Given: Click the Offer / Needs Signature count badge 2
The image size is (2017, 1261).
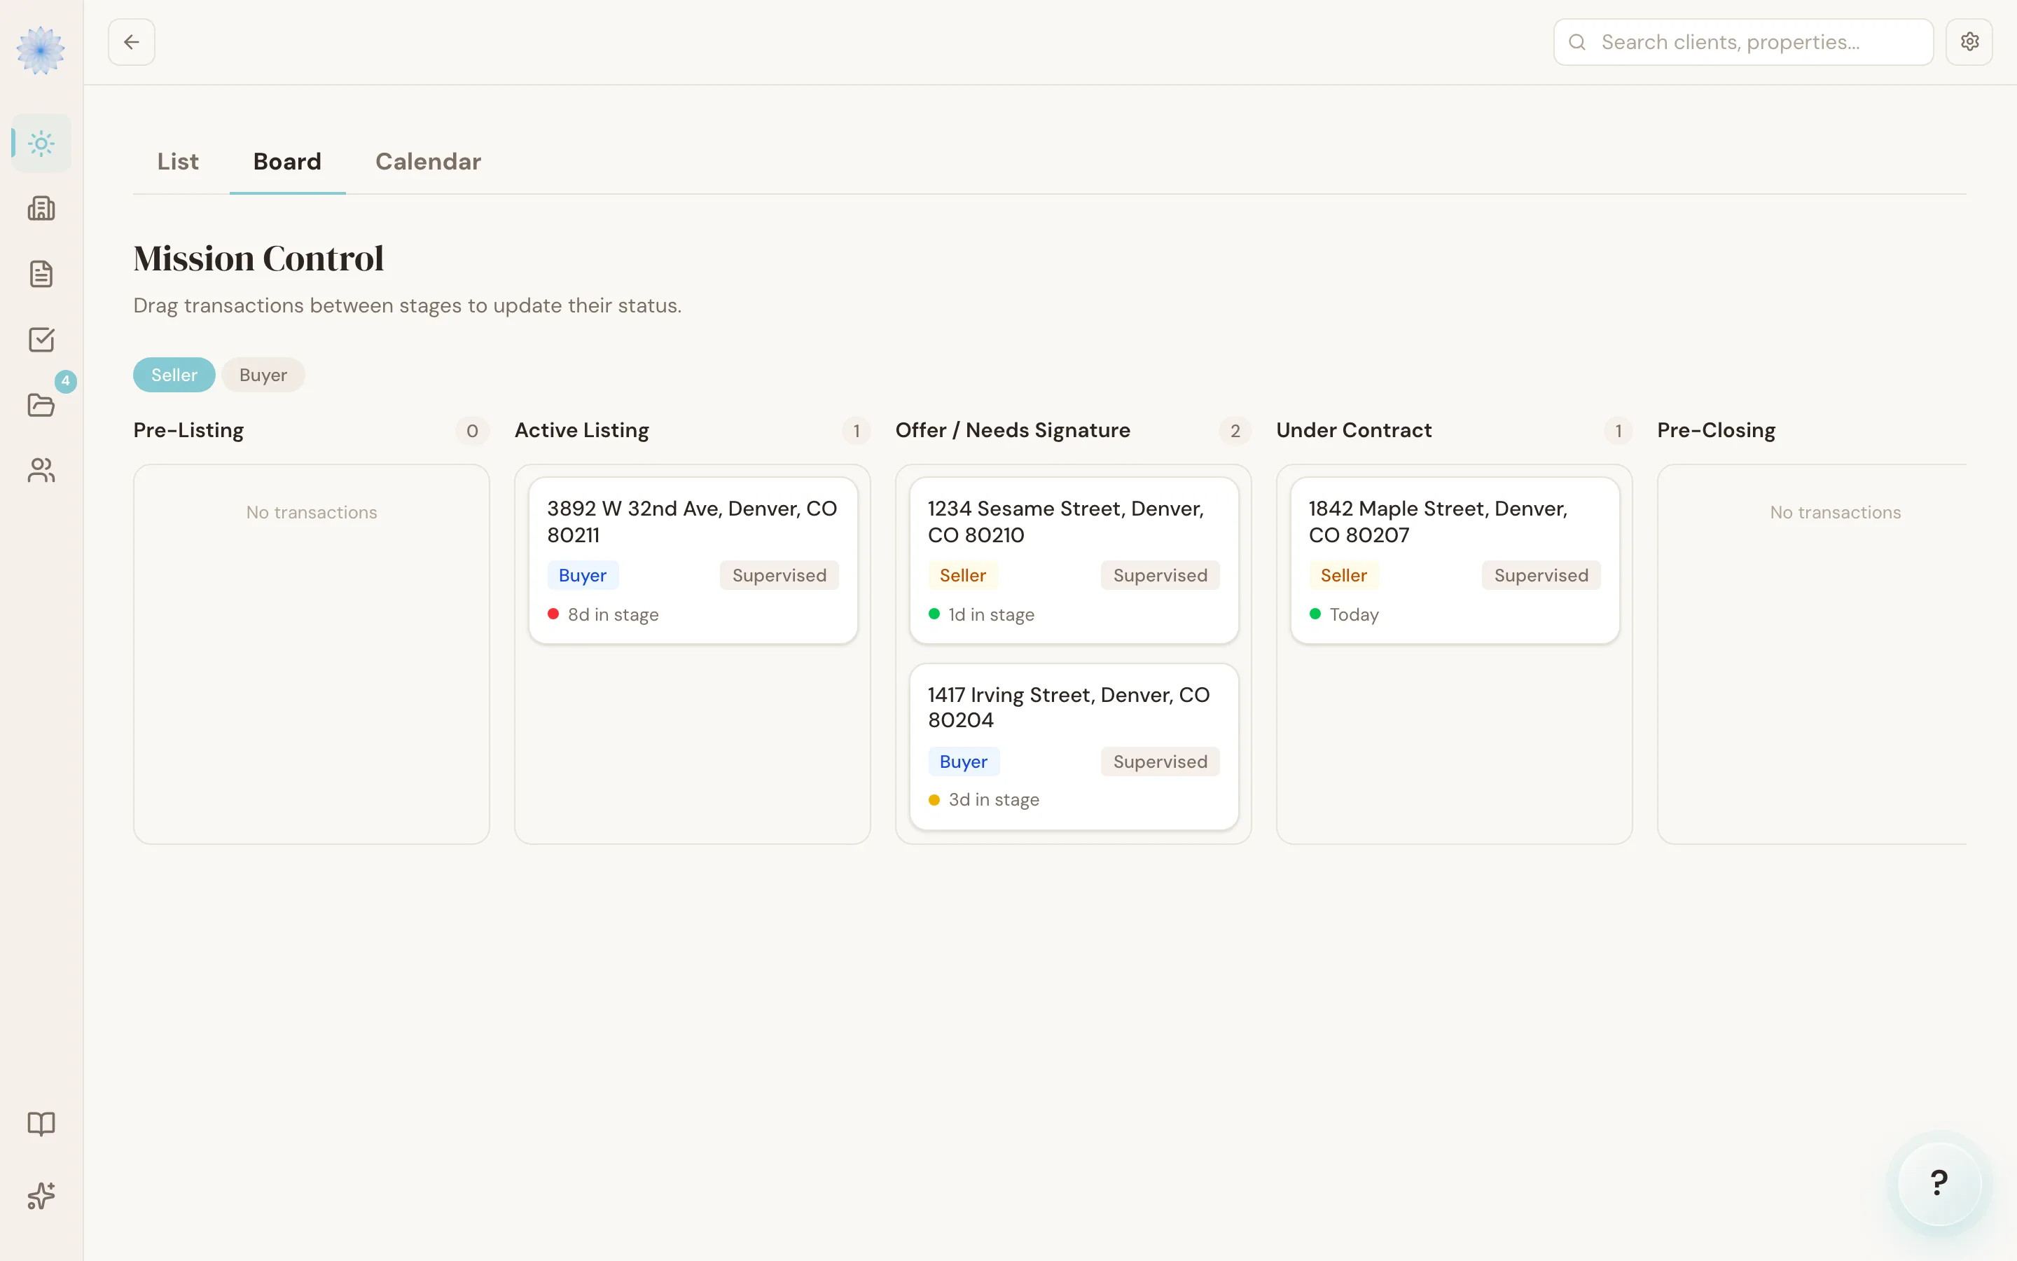Looking at the screenshot, I should click(1235, 431).
